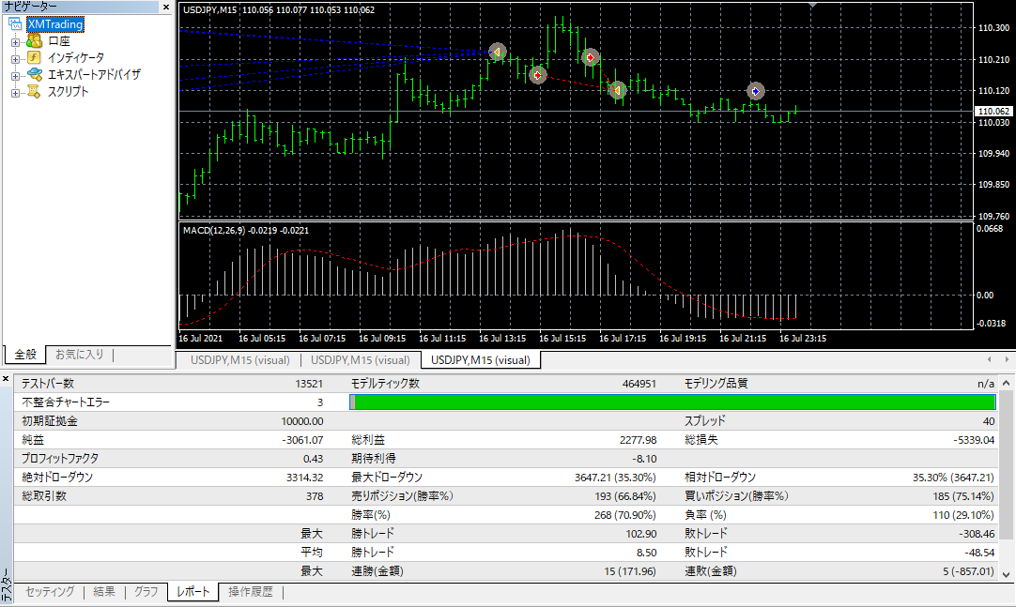Click the chart shift triangle marker at top

[x=812, y=6]
